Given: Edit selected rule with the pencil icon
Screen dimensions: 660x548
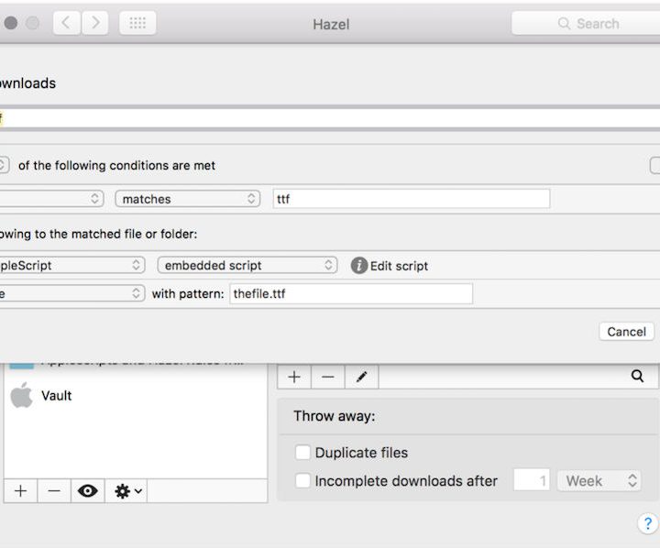Looking at the screenshot, I should (x=361, y=377).
